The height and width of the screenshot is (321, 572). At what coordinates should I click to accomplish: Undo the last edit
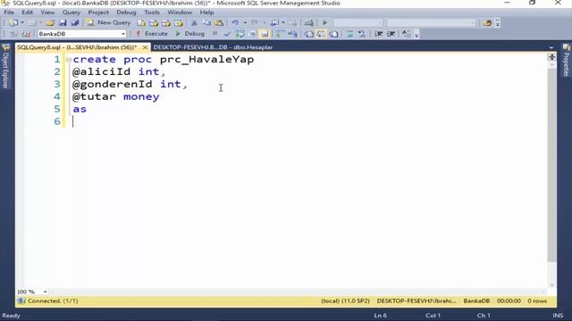(x=235, y=22)
